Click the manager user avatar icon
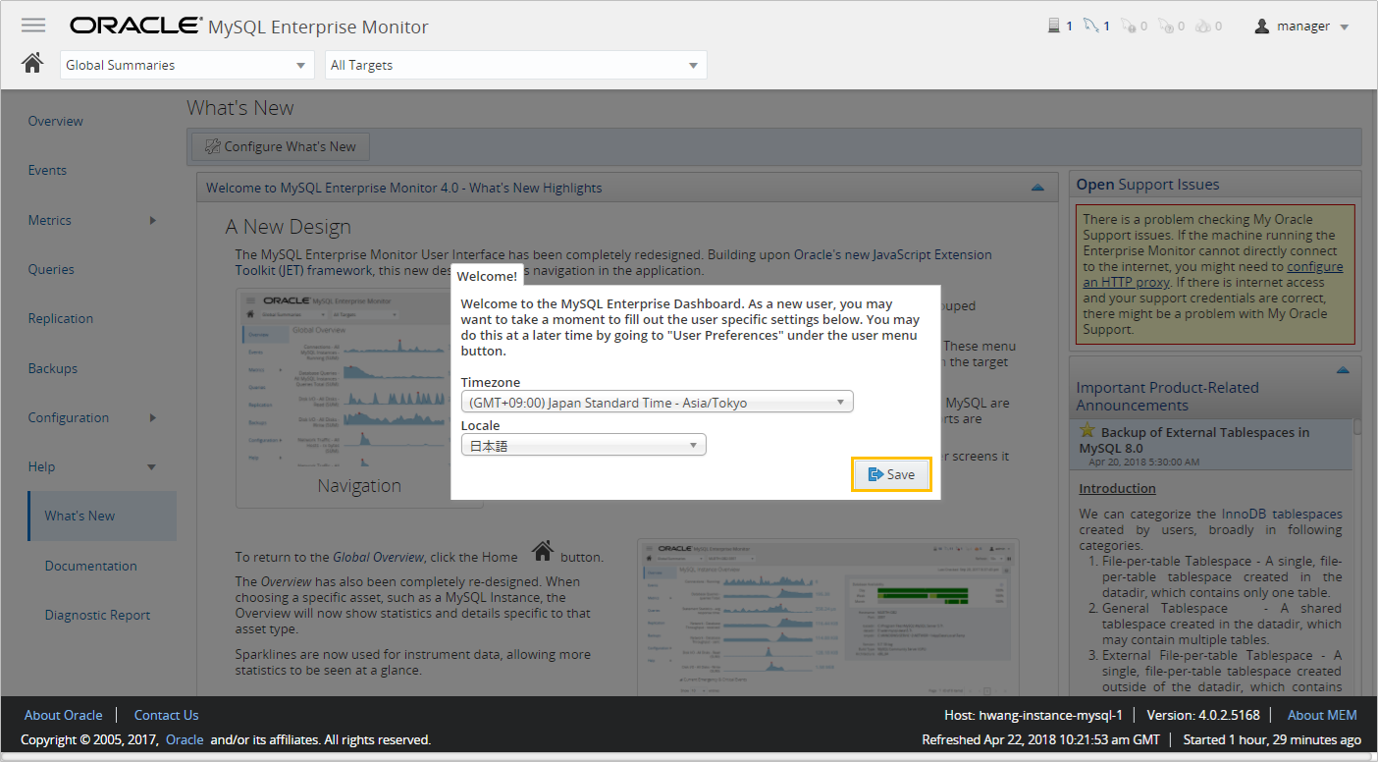The height and width of the screenshot is (762, 1378). [1262, 27]
